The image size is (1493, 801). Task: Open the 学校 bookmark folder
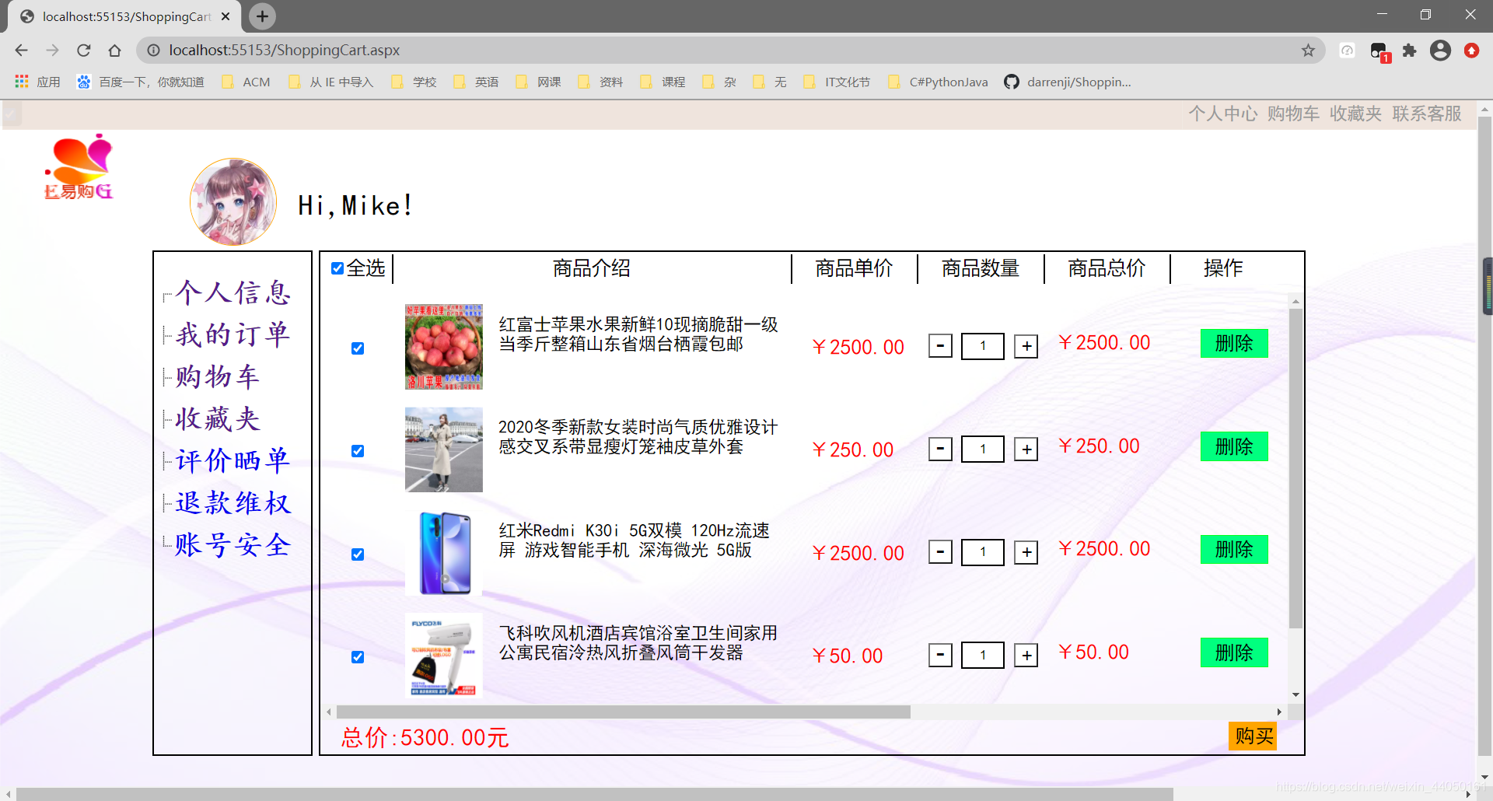tap(414, 82)
